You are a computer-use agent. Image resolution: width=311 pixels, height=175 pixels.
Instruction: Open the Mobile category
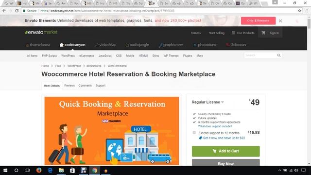click(x=130, y=56)
